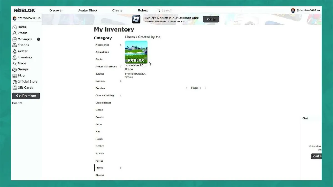Go to the previous inventory page arrow
Viewport: 333px width, 187px height.
(x=187, y=88)
